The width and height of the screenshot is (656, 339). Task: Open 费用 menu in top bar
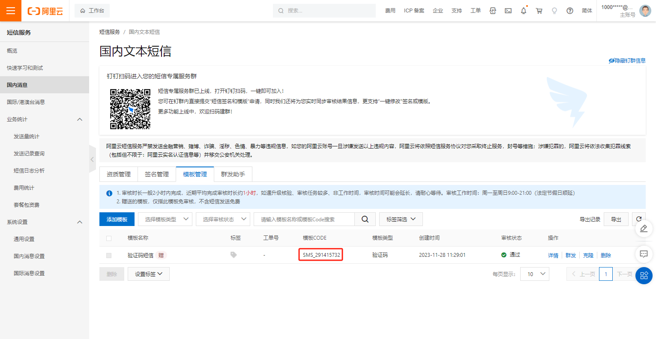(390, 11)
